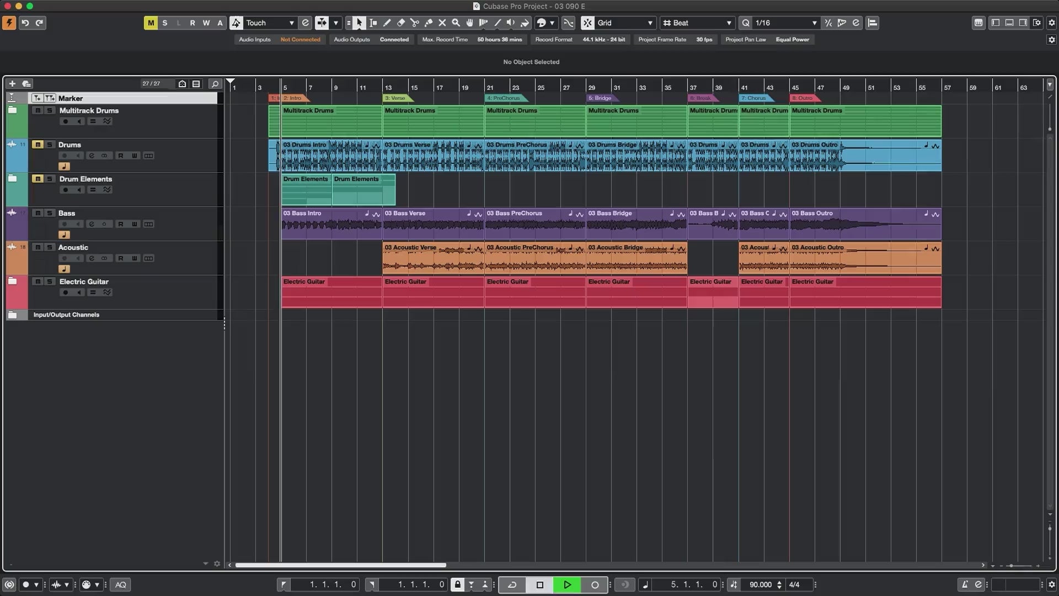
Task: Toggle Auto-Scroll button
Action: [322, 23]
